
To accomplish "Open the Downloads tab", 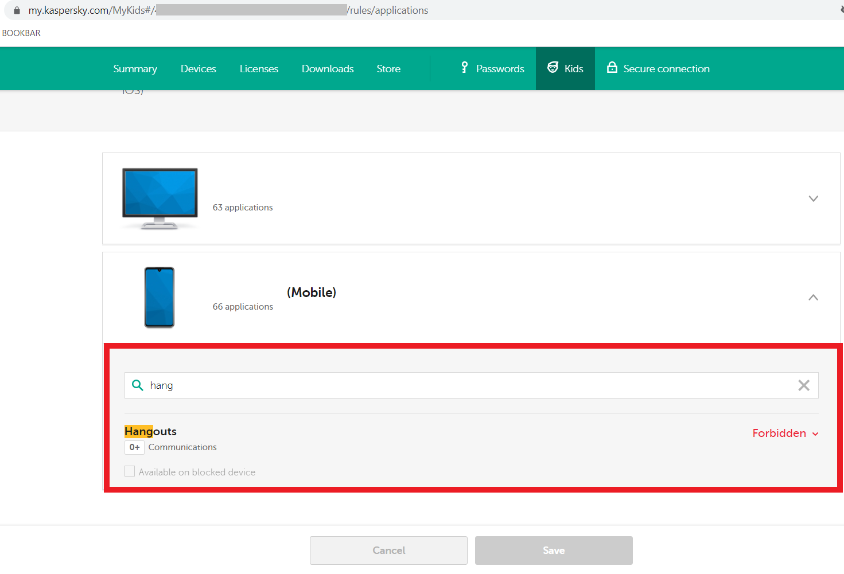I will pyautogui.click(x=328, y=69).
